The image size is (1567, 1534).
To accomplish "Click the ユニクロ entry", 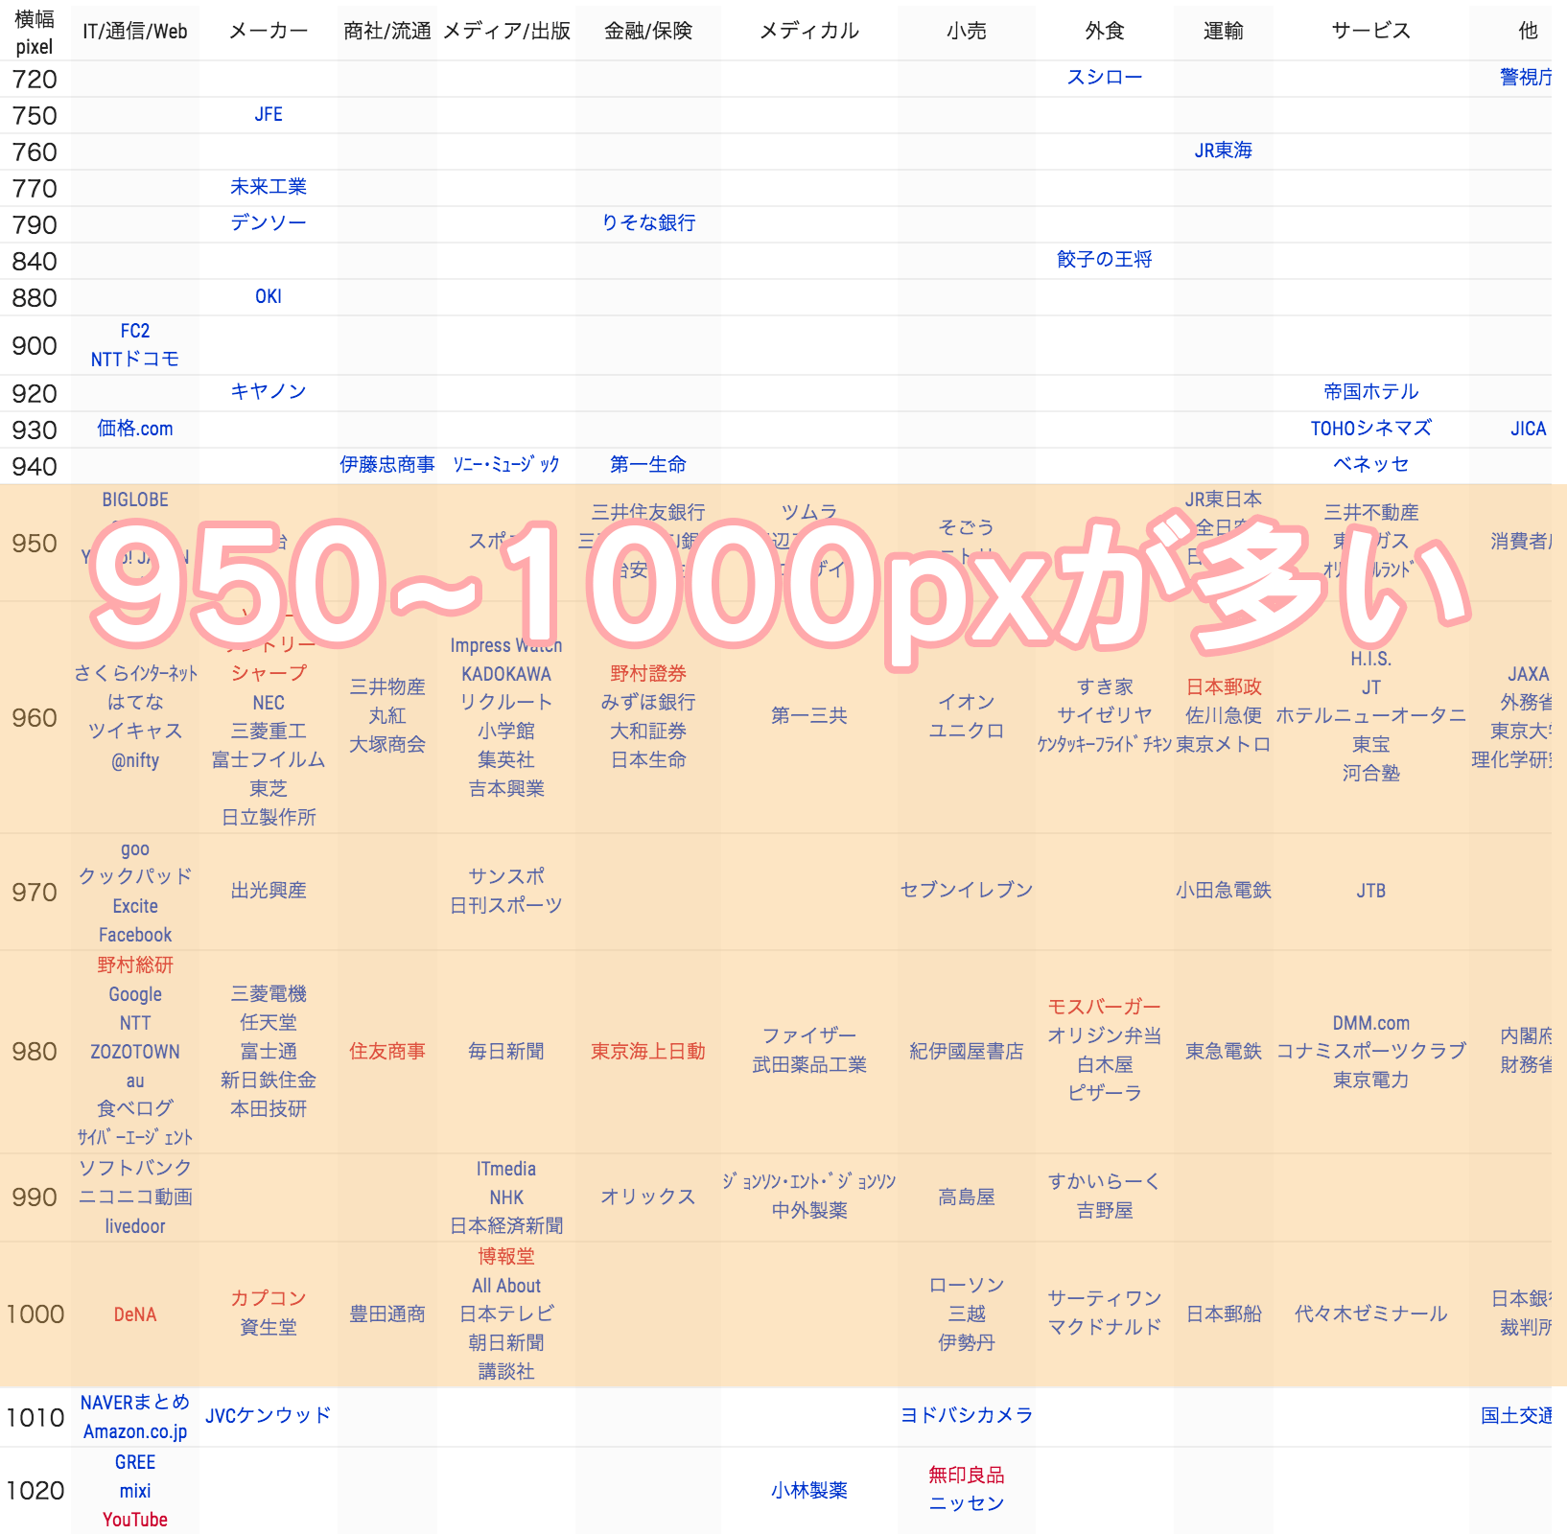I will coord(967,731).
